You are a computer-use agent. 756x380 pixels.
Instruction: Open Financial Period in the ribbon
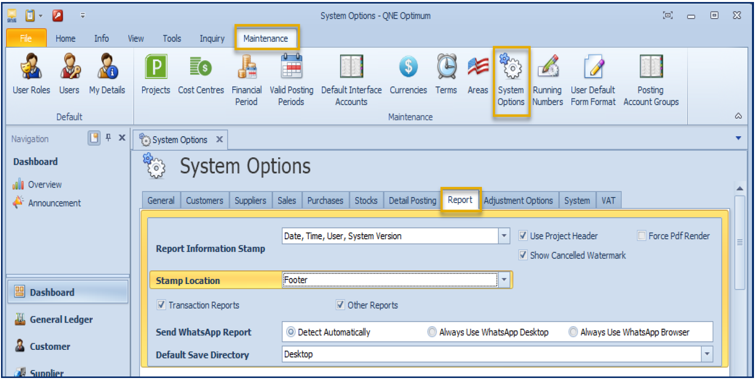coord(246,80)
